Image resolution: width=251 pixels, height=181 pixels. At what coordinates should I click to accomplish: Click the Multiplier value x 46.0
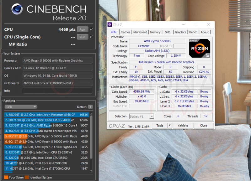(142, 96)
